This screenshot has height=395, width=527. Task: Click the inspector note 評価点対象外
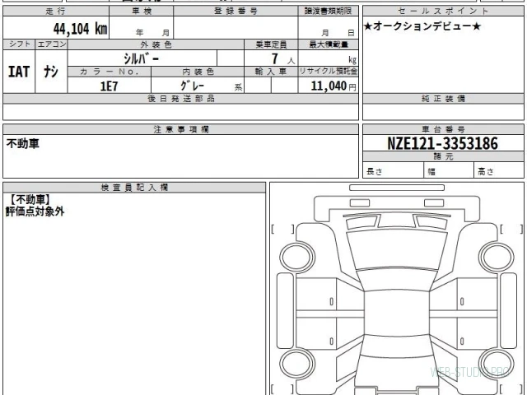click(35, 211)
